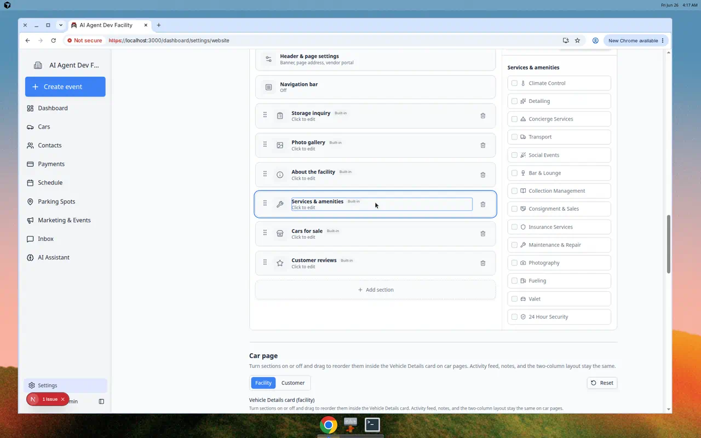Open Parking Spots page
Viewport: 701px width, 438px height.
coord(65,201)
